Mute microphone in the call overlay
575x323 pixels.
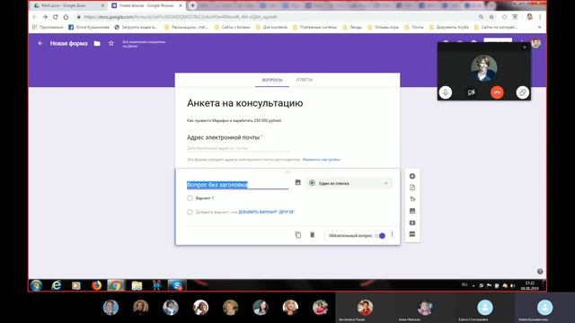(446, 92)
